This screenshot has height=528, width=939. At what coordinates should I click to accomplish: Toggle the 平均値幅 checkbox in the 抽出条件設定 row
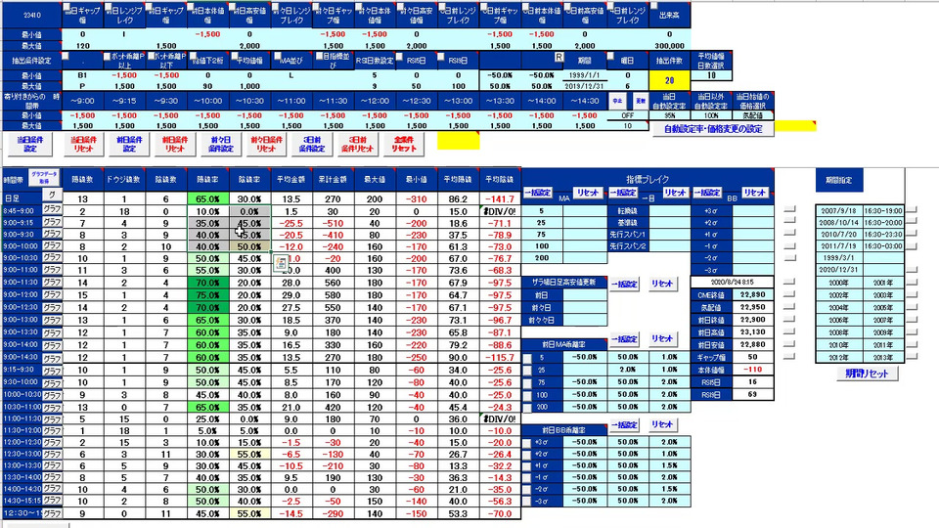(235, 57)
